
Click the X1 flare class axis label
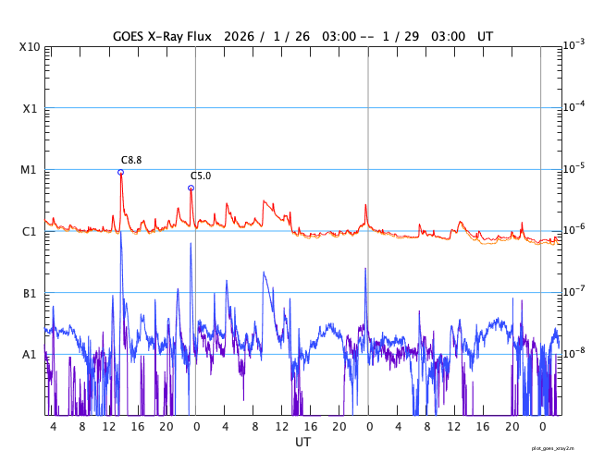[x=31, y=109]
